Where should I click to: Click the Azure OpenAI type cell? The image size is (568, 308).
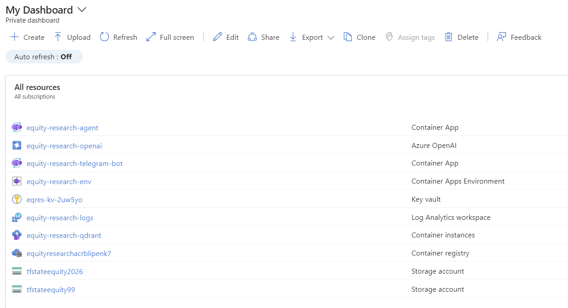(434, 146)
